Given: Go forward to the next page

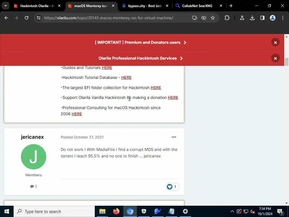Looking at the screenshot, I should pos(16,18).
